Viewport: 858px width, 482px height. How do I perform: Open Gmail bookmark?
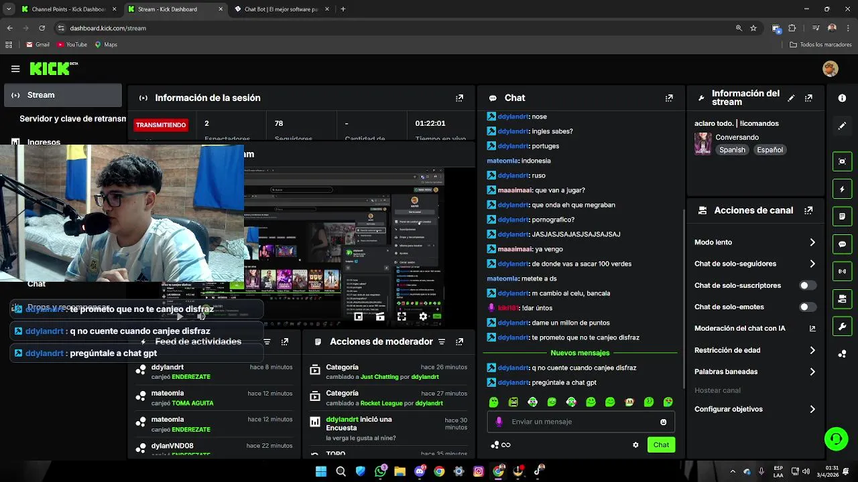tap(38, 45)
